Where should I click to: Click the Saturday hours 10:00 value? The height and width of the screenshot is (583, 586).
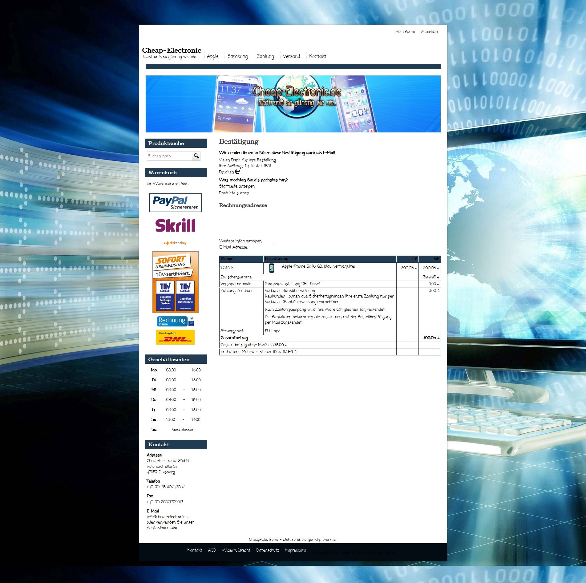pyautogui.click(x=171, y=420)
